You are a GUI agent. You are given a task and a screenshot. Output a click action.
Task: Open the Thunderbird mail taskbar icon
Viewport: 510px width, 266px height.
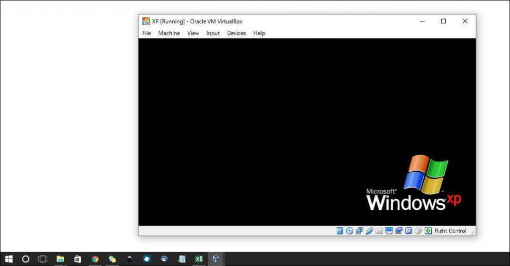pyautogui.click(x=164, y=259)
